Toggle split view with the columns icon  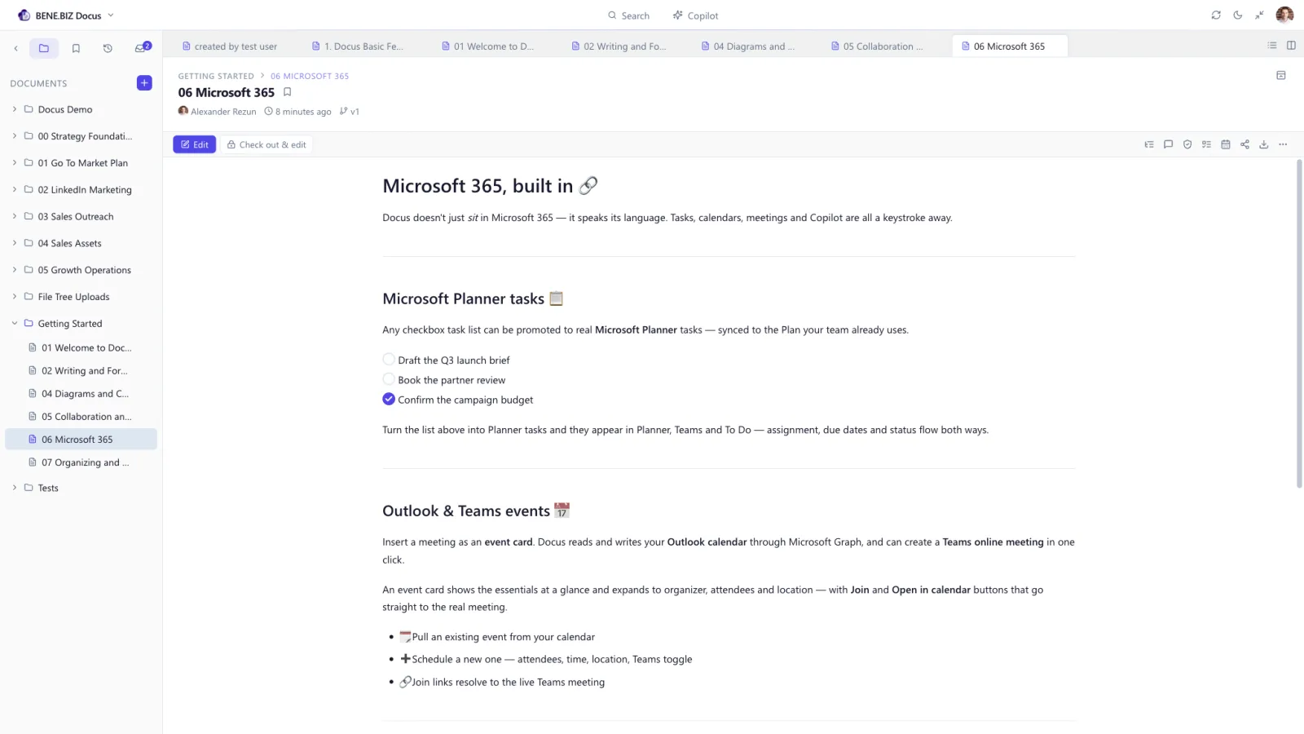point(1291,46)
